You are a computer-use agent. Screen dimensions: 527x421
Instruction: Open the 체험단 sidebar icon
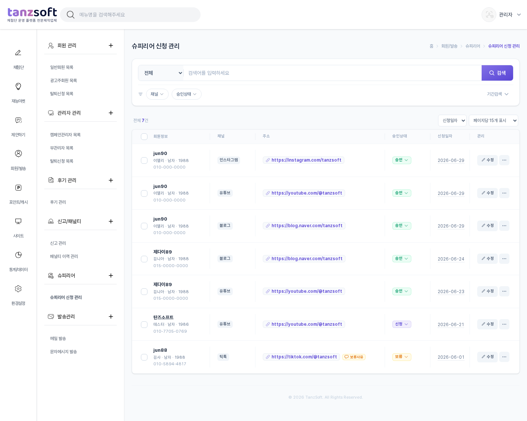coord(18,53)
